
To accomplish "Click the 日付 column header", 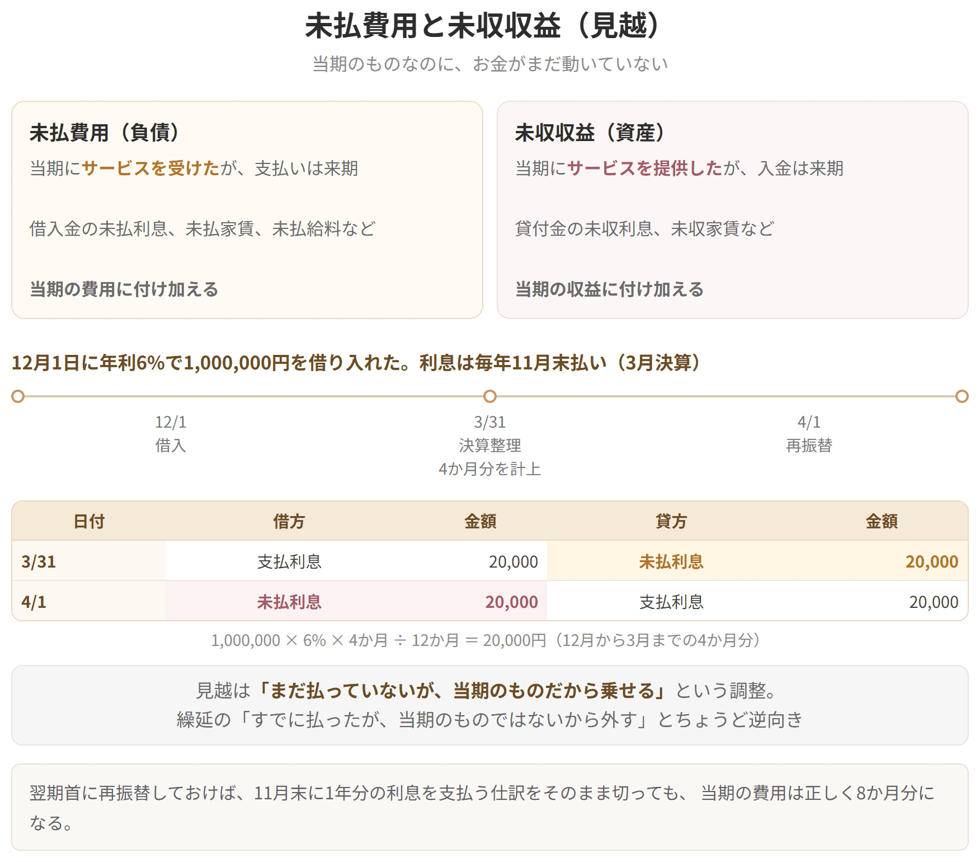I will coord(89,521).
